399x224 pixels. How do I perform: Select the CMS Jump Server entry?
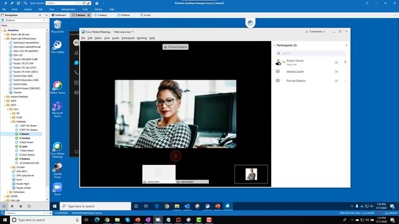pos(25,175)
